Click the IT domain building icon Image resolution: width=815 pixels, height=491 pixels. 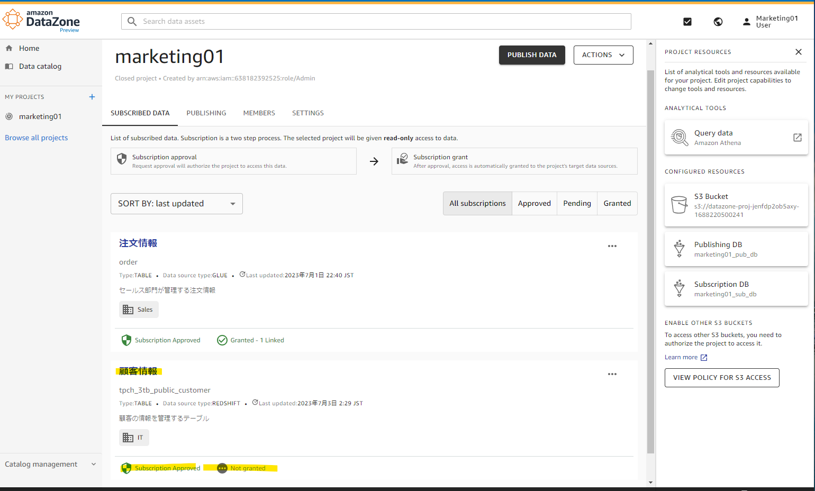point(128,438)
